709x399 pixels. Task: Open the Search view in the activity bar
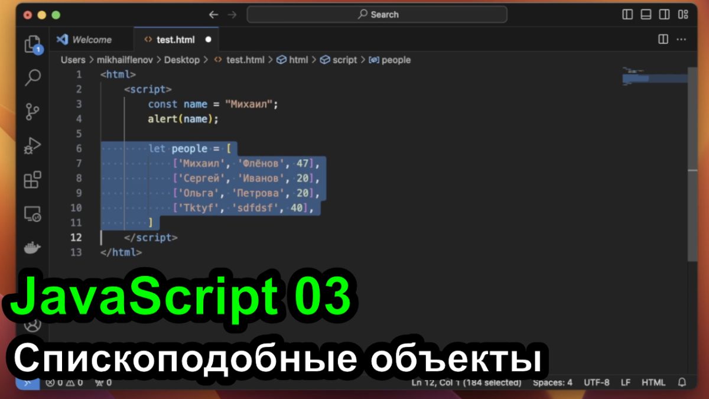coord(32,77)
